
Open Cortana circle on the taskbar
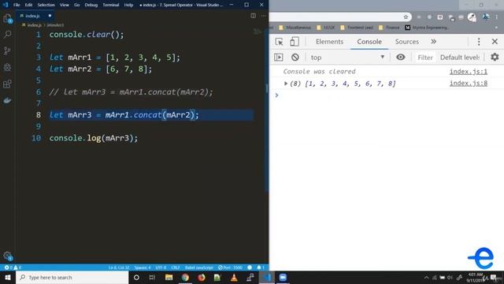(136, 277)
